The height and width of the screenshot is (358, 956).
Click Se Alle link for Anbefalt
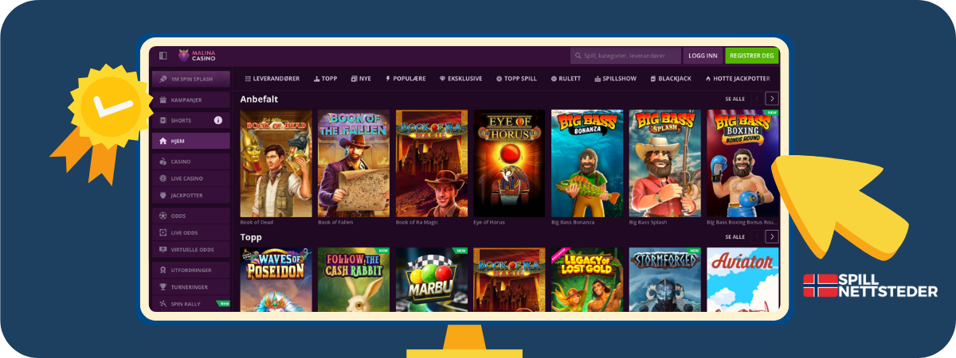(735, 99)
